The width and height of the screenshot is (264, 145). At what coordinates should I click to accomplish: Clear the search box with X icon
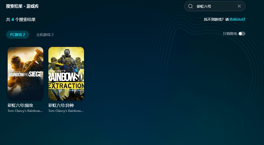coord(239,6)
